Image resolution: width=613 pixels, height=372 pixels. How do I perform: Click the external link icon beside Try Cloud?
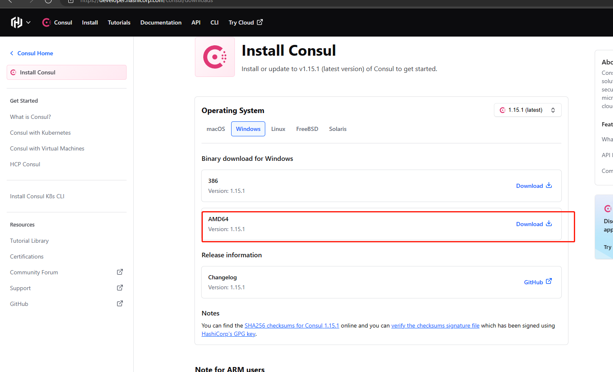[x=259, y=22]
